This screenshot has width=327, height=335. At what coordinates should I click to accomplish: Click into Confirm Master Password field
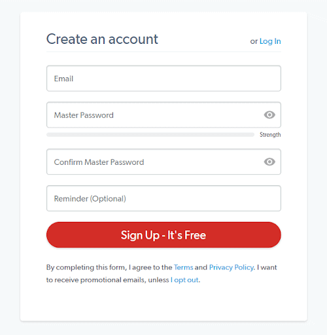[x=163, y=162]
